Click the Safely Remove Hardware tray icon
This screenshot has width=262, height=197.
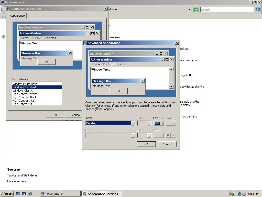pos(232,194)
